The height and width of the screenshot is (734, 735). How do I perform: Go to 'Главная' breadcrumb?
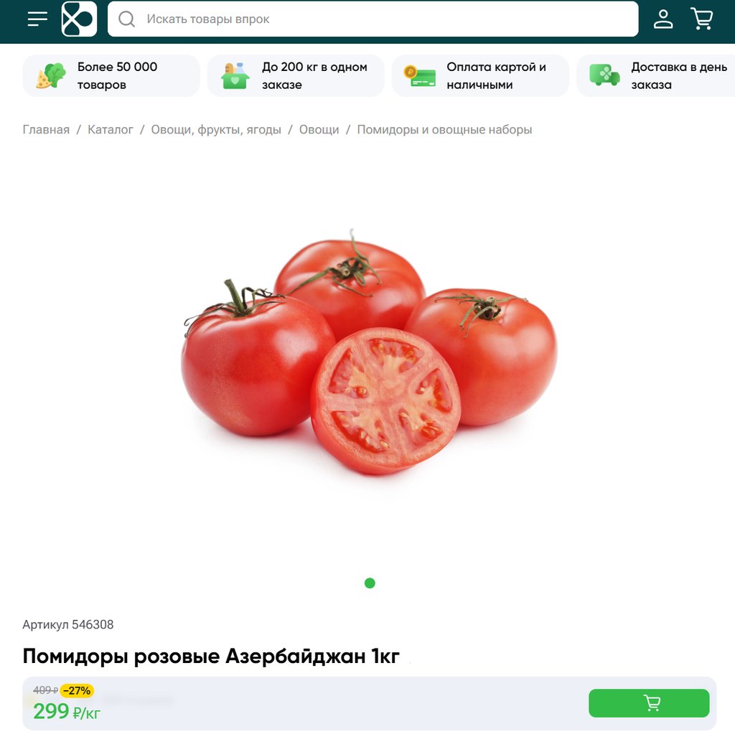tap(46, 129)
